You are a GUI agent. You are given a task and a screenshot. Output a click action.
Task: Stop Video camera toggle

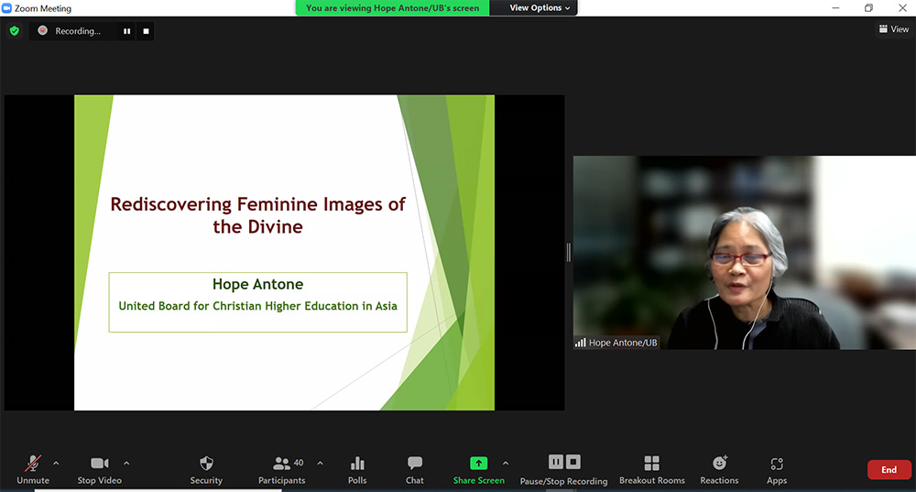(99, 470)
